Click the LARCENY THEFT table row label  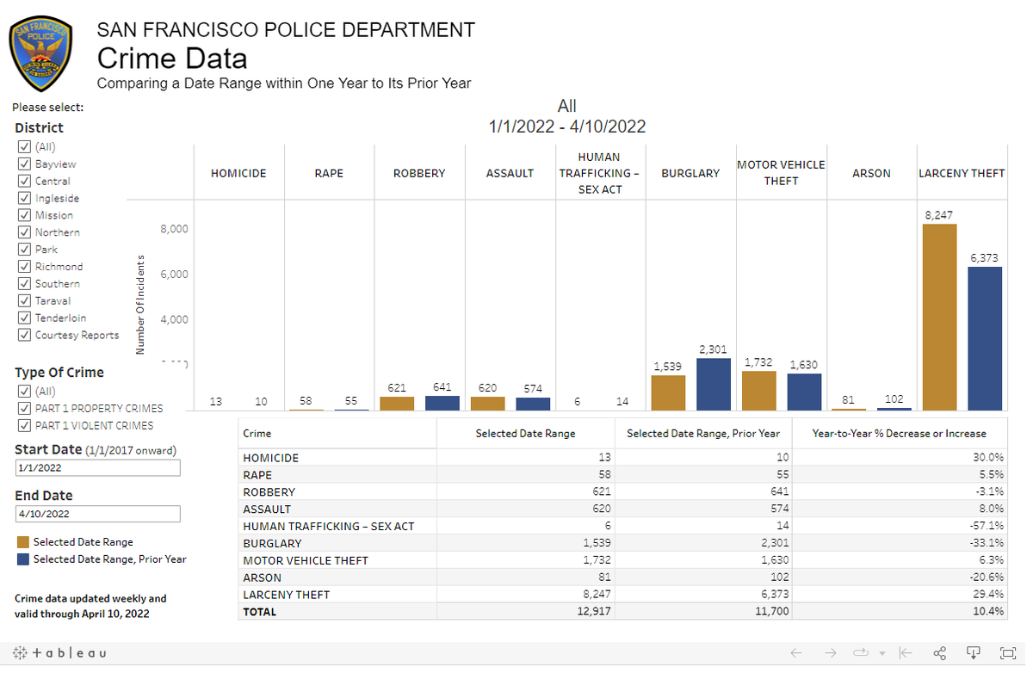(286, 595)
